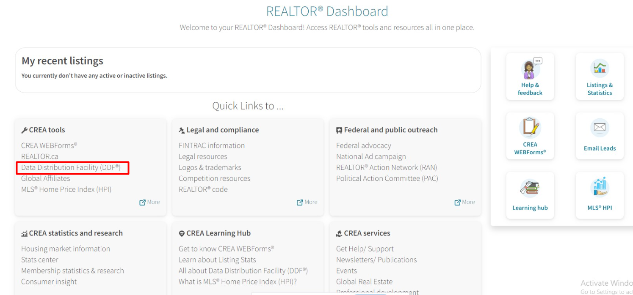Select Get Help/ Support link
This screenshot has width=633, height=295.
pos(365,249)
